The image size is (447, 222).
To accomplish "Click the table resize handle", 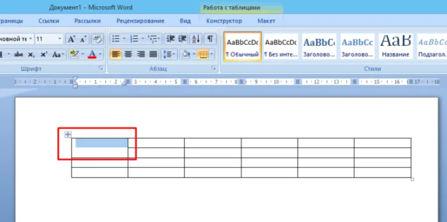I will point(412,180).
